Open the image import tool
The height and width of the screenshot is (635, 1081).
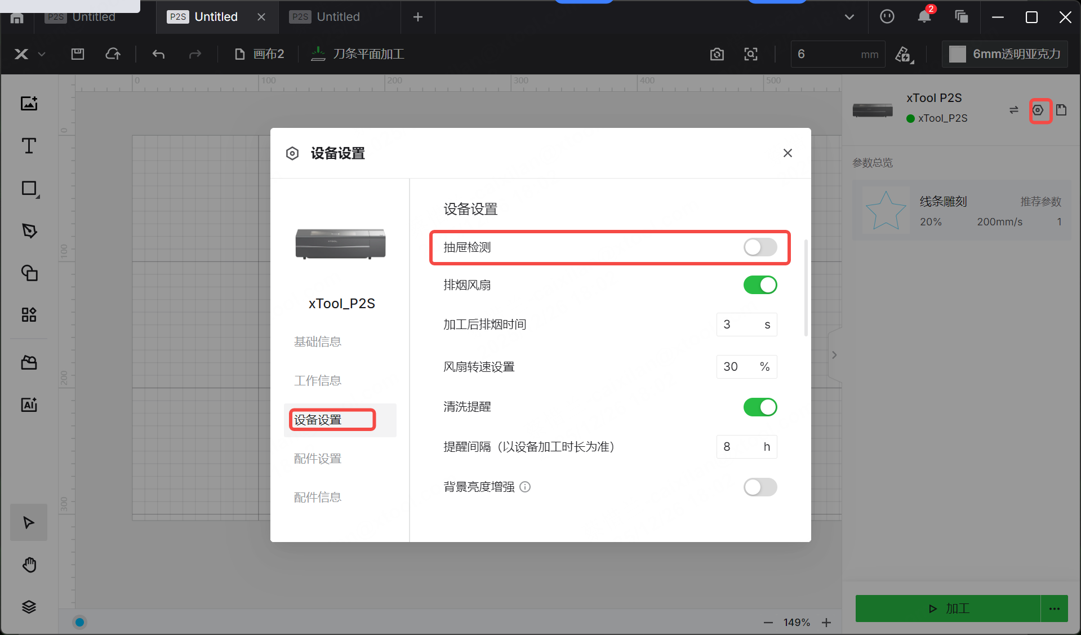(29, 104)
